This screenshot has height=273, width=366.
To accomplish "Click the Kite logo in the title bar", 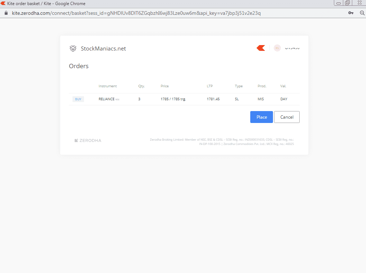I will (x=3, y=3).
